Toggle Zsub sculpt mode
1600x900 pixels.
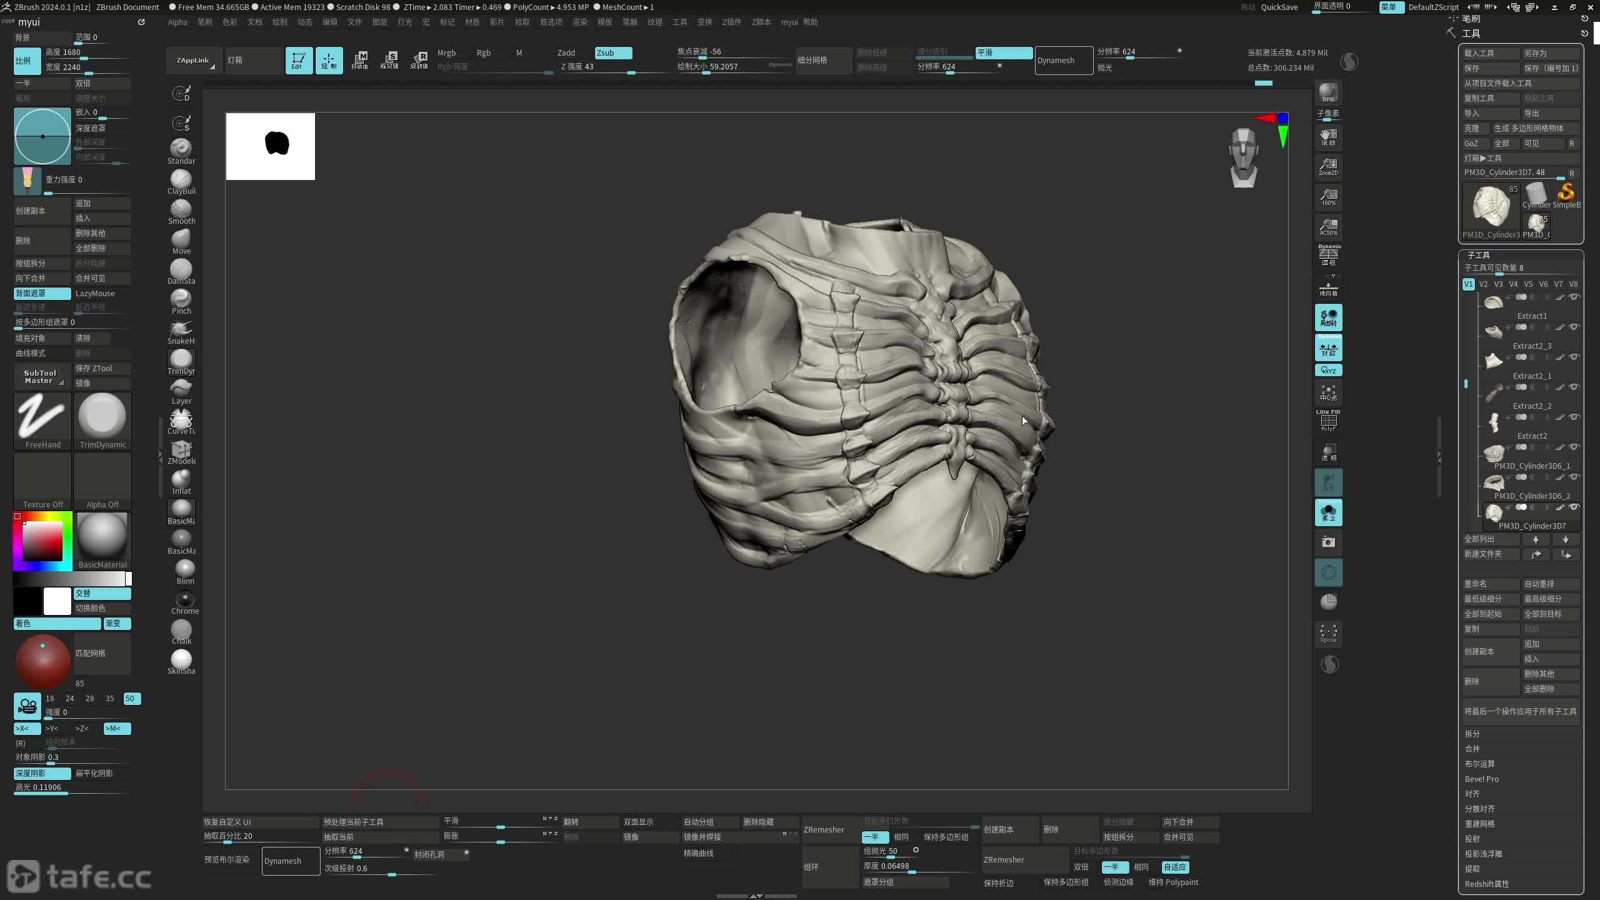tap(612, 52)
